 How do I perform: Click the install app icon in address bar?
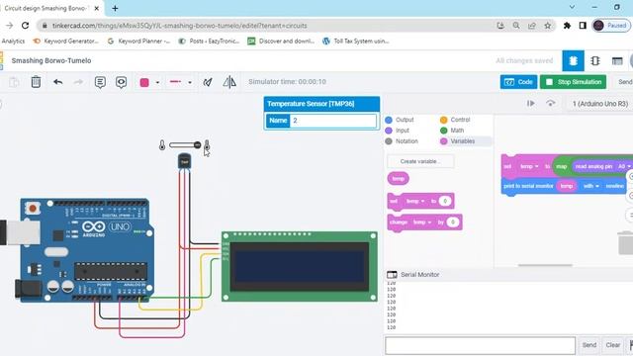tap(500, 26)
